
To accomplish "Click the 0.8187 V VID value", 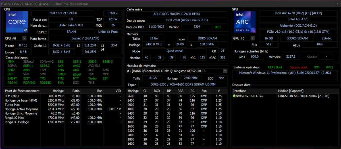I will pyautogui.click(x=115, y=109).
